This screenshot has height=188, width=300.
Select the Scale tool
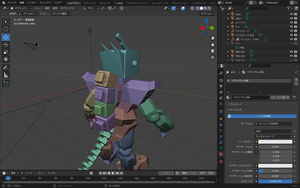(6, 52)
